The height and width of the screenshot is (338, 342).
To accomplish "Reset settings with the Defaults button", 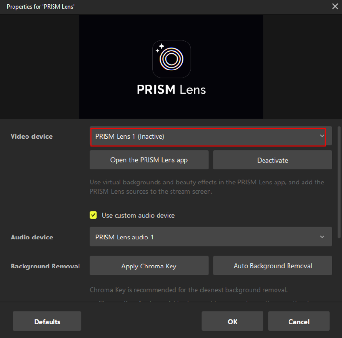I will [47, 322].
